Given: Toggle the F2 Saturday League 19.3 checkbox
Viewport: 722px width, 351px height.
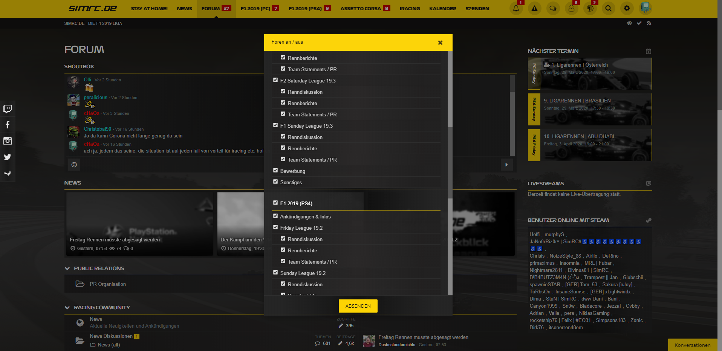Looking at the screenshot, I should click(x=275, y=80).
